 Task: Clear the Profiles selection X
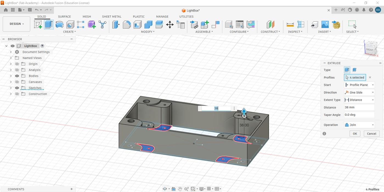coord(370,78)
